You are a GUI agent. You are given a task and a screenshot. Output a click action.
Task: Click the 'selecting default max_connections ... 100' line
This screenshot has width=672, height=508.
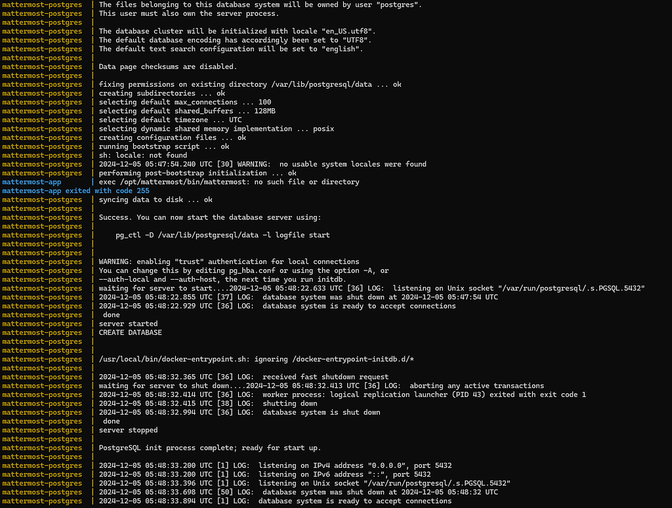[184, 102]
